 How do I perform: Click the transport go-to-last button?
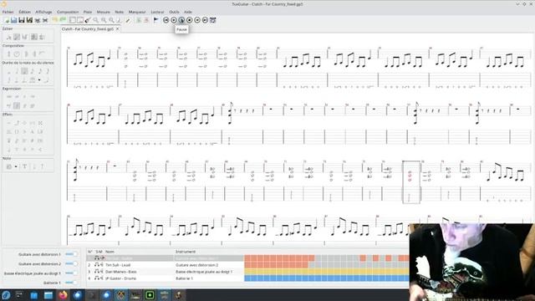(x=205, y=20)
